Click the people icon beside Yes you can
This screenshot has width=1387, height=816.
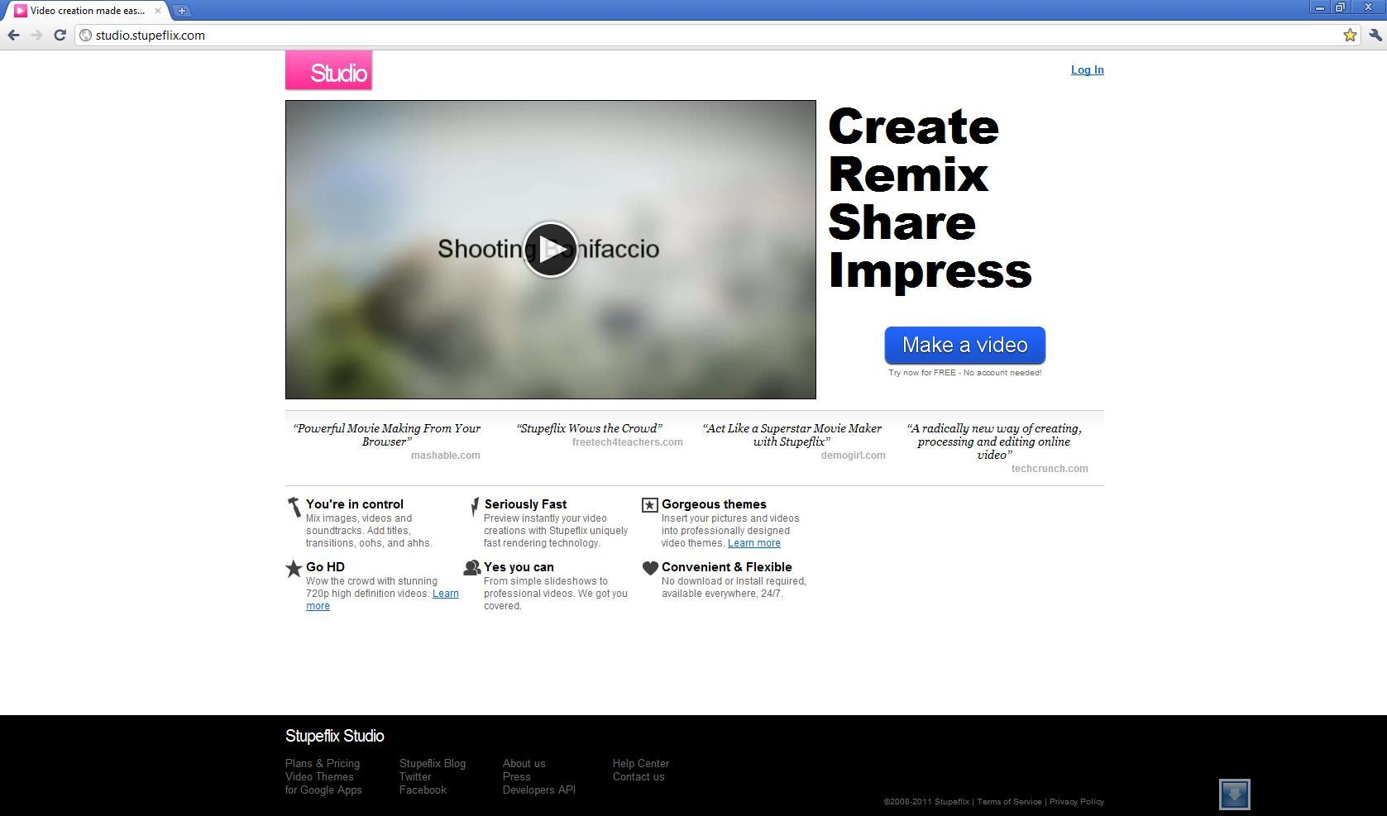click(x=472, y=567)
